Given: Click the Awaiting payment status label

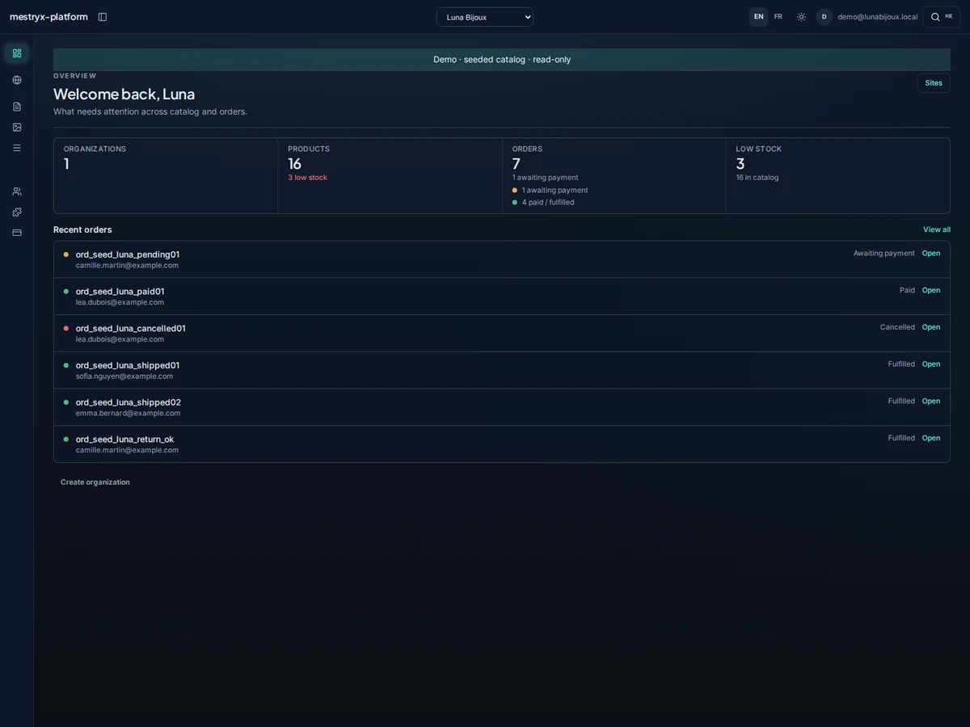Looking at the screenshot, I should (x=884, y=254).
